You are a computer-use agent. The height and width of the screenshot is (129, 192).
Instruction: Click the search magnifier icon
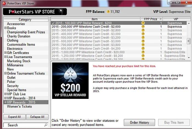pos(46,125)
